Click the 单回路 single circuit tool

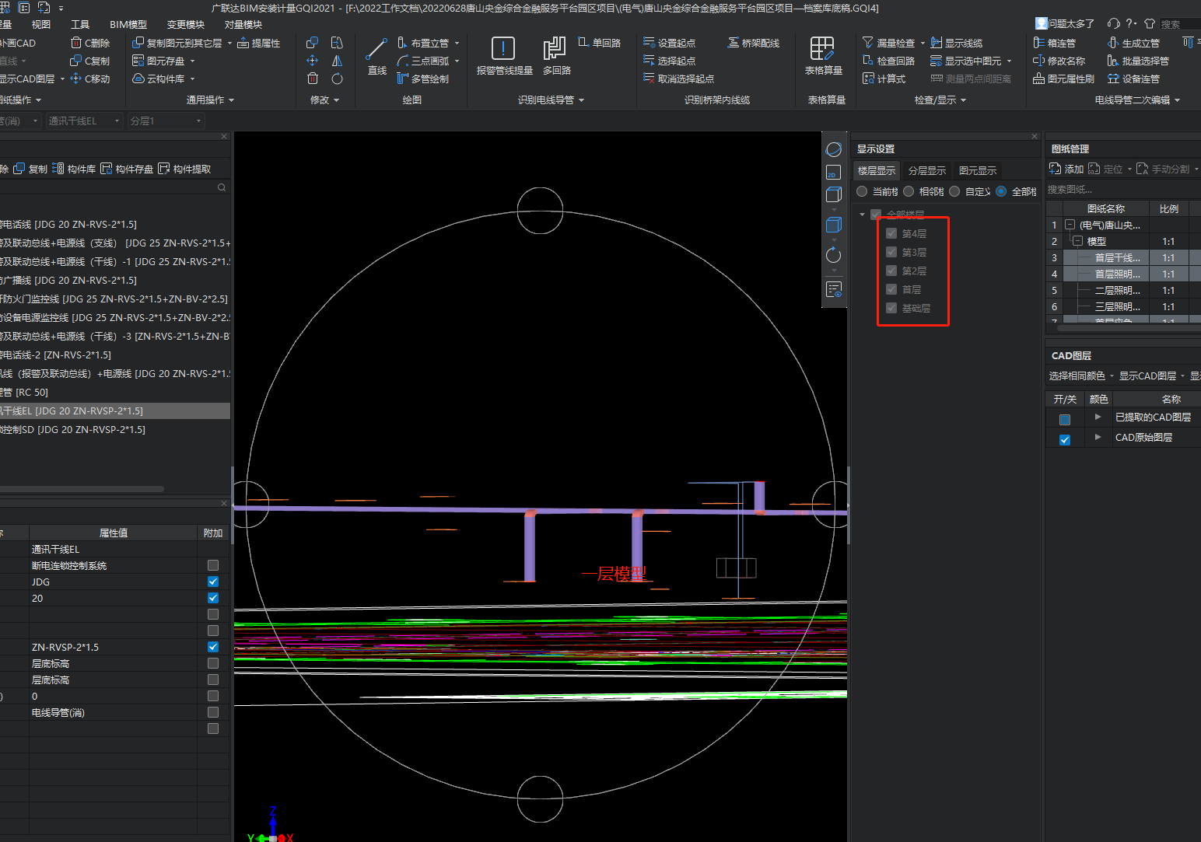coord(599,43)
